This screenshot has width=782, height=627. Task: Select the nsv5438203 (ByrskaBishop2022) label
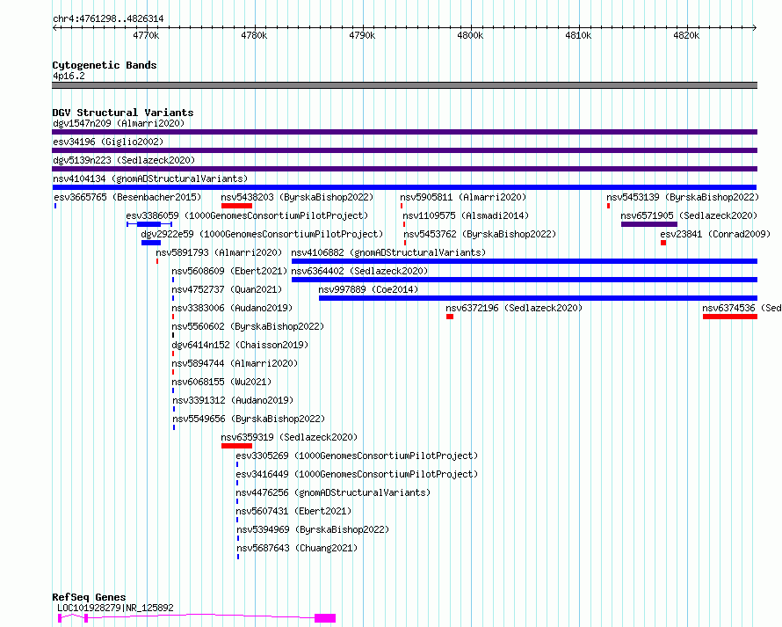[x=297, y=197]
